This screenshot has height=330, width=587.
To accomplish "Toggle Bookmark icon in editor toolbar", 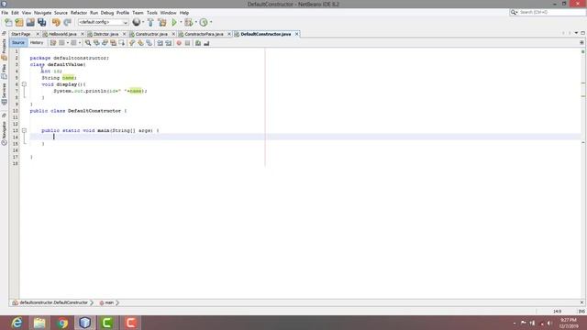I will 149,43.
